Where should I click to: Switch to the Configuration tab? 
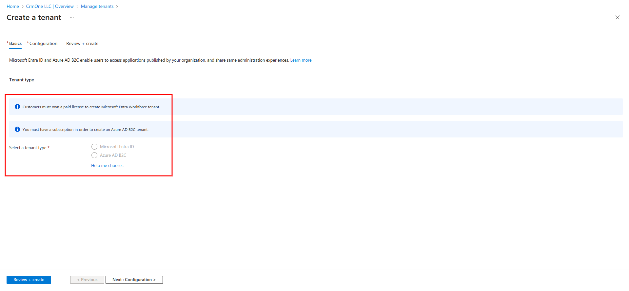tap(43, 43)
